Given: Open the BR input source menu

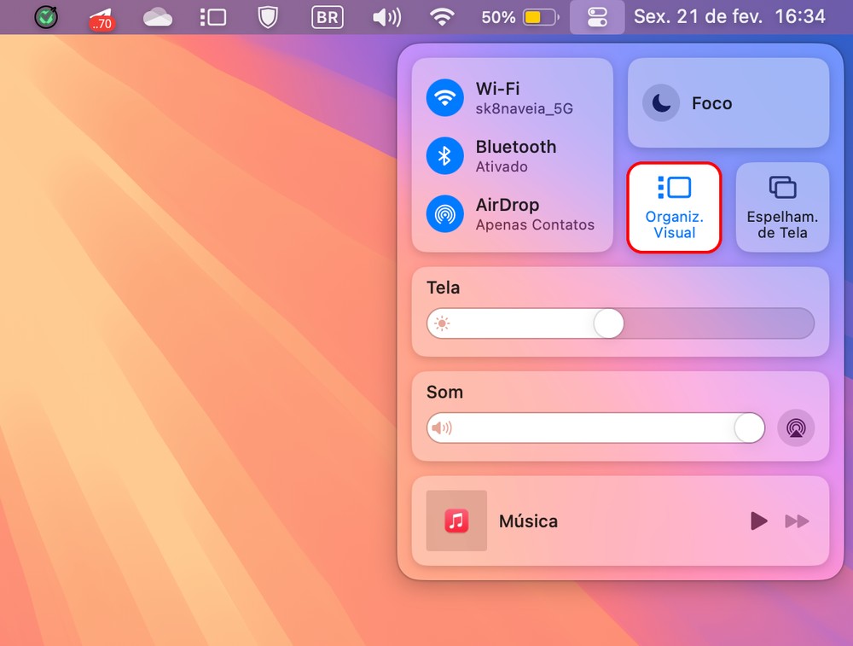Looking at the screenshot, I should pyautogui.click(x=327, y=17).
